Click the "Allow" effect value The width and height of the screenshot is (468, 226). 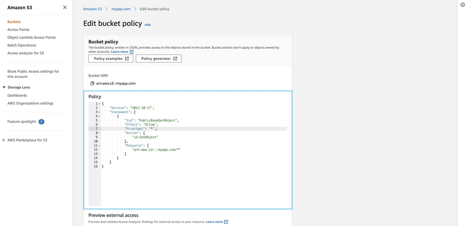click(150, 125)
